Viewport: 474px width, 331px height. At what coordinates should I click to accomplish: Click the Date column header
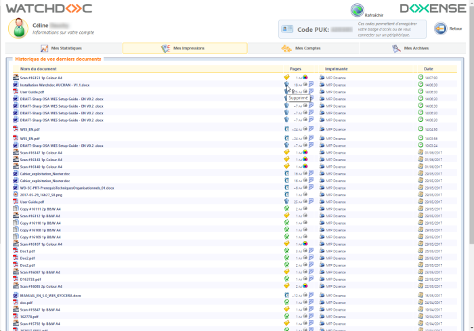click(x=428, y=69)
